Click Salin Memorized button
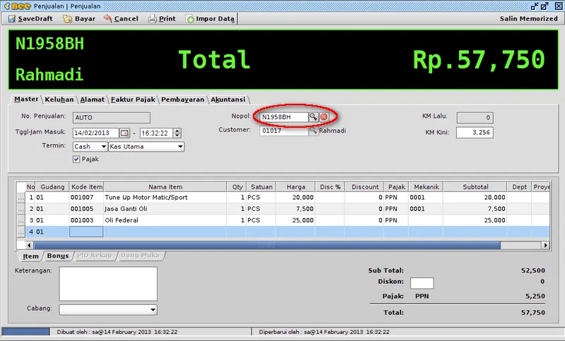 click(x=529, y=19)
